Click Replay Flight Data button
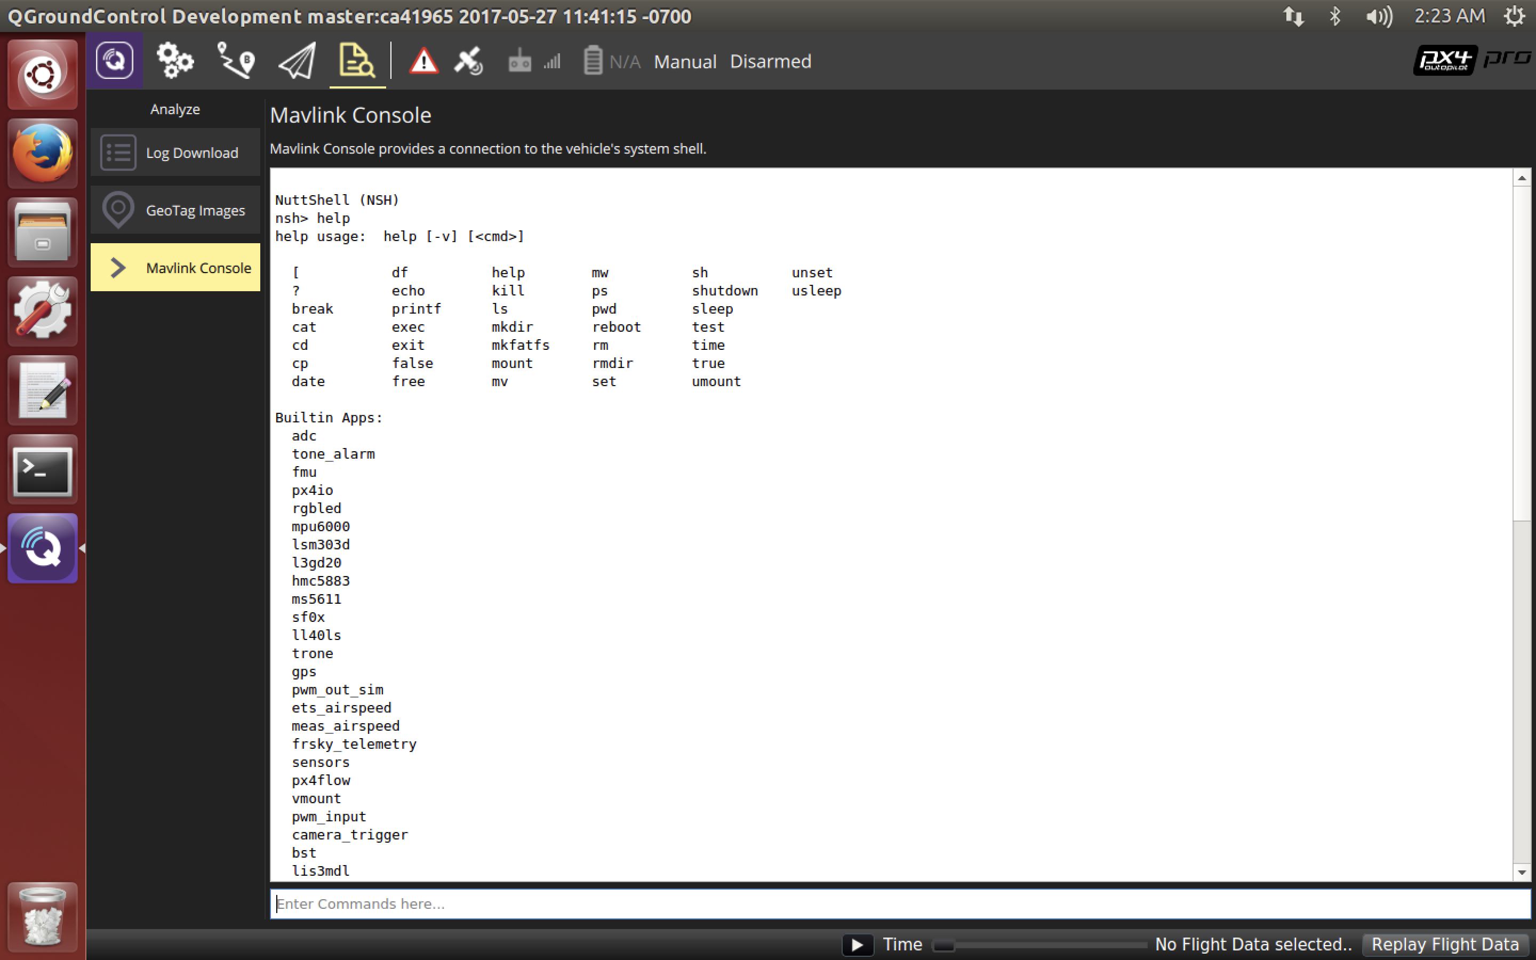The width and height of the screenshot is (1536, 960). click(1445, 945)
